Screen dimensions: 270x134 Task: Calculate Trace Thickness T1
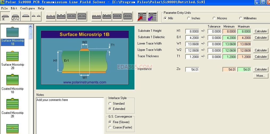[261, 57]
